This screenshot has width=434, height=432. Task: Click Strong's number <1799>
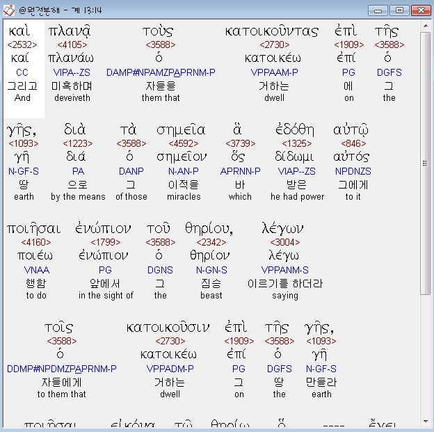point(106,242)
